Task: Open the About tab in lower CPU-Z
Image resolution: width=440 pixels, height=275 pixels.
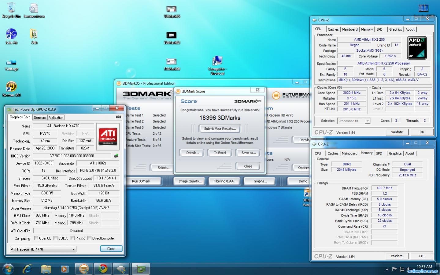Action: point(410,154)
